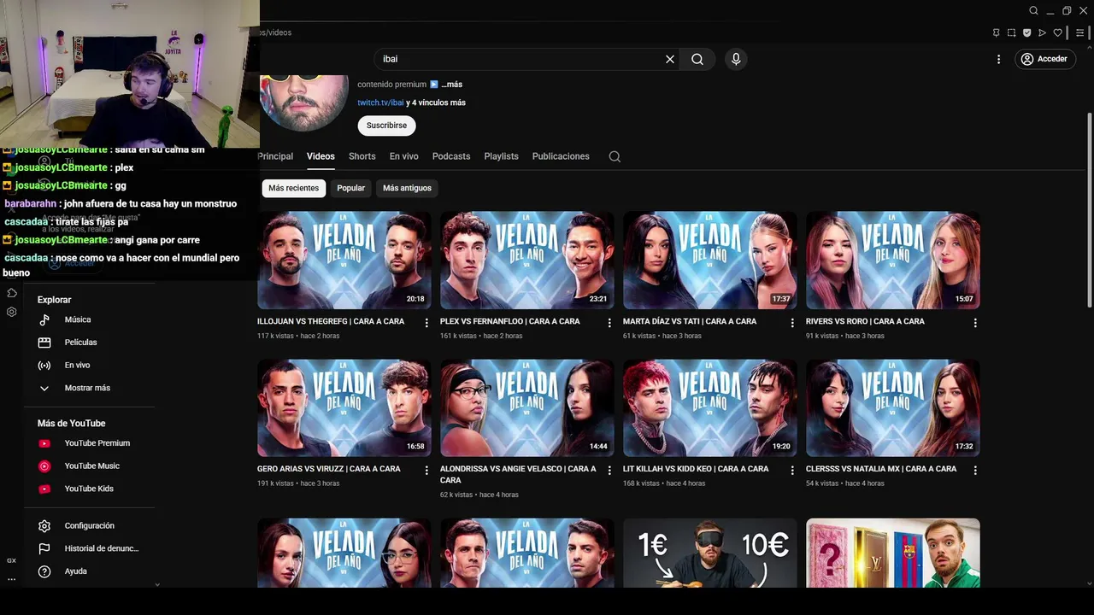Open title GERO ARIAS VS VIRUZZ | CARA A CARA
Image resolution: width=1094 pixels, height=615 pixels.
click(329, 469)
